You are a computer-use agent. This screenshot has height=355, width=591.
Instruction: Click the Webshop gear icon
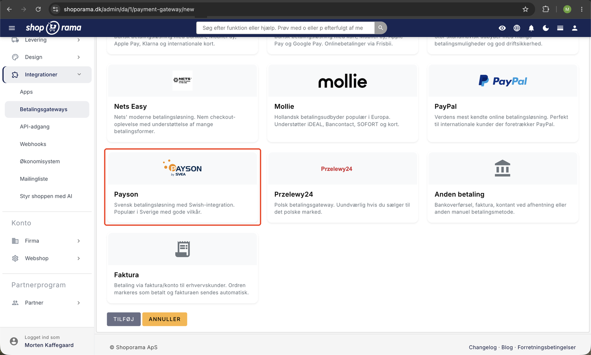tap(15, 258)
